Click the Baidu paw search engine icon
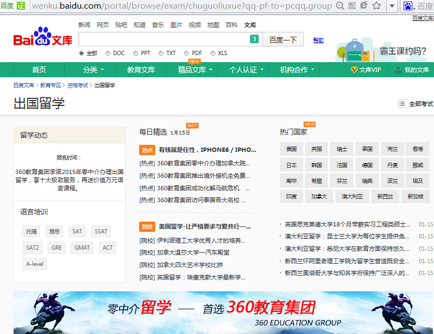 click(408, 5)
